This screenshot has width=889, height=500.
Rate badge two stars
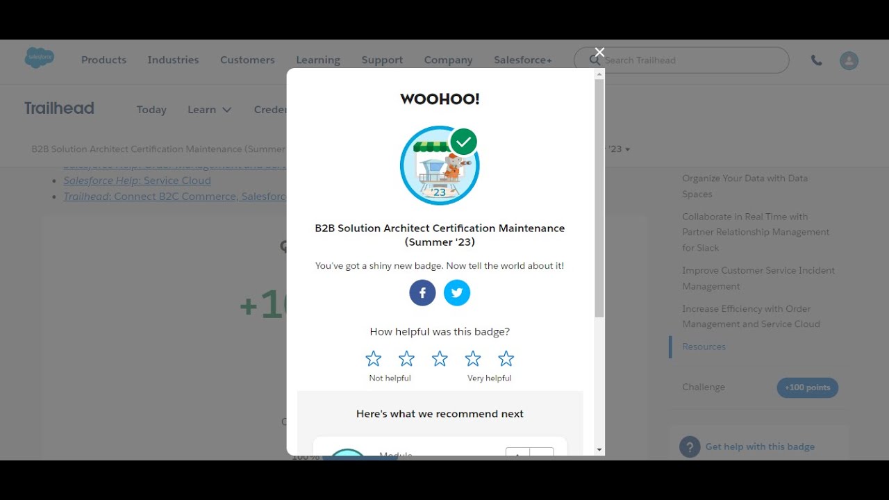click(406, 359)
